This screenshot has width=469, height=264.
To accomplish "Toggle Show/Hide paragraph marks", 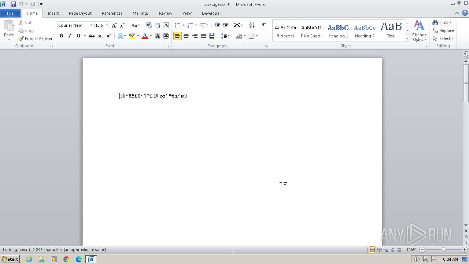I will (264, 25).
